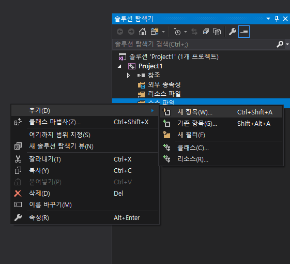Choose 복사(Y) from context menu
290x264 pixels.
point(85,171)
